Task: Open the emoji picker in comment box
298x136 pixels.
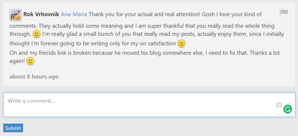Action: pos(290,104)
